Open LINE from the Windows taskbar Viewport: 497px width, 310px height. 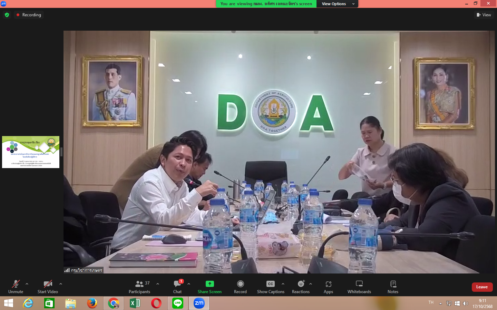click(178, 303)
